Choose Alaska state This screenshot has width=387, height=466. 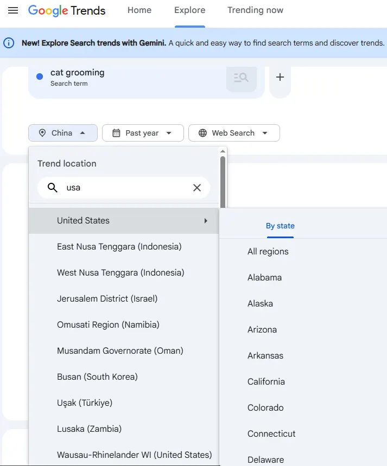303,303
